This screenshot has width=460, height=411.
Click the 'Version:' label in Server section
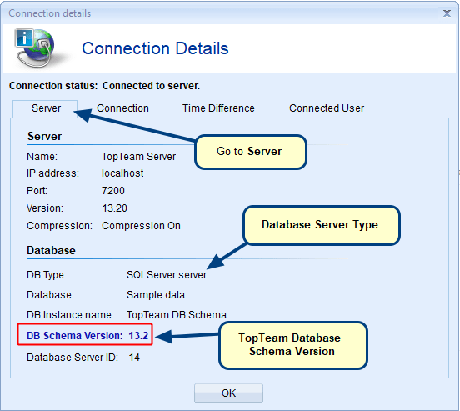[x=45, y=208]
